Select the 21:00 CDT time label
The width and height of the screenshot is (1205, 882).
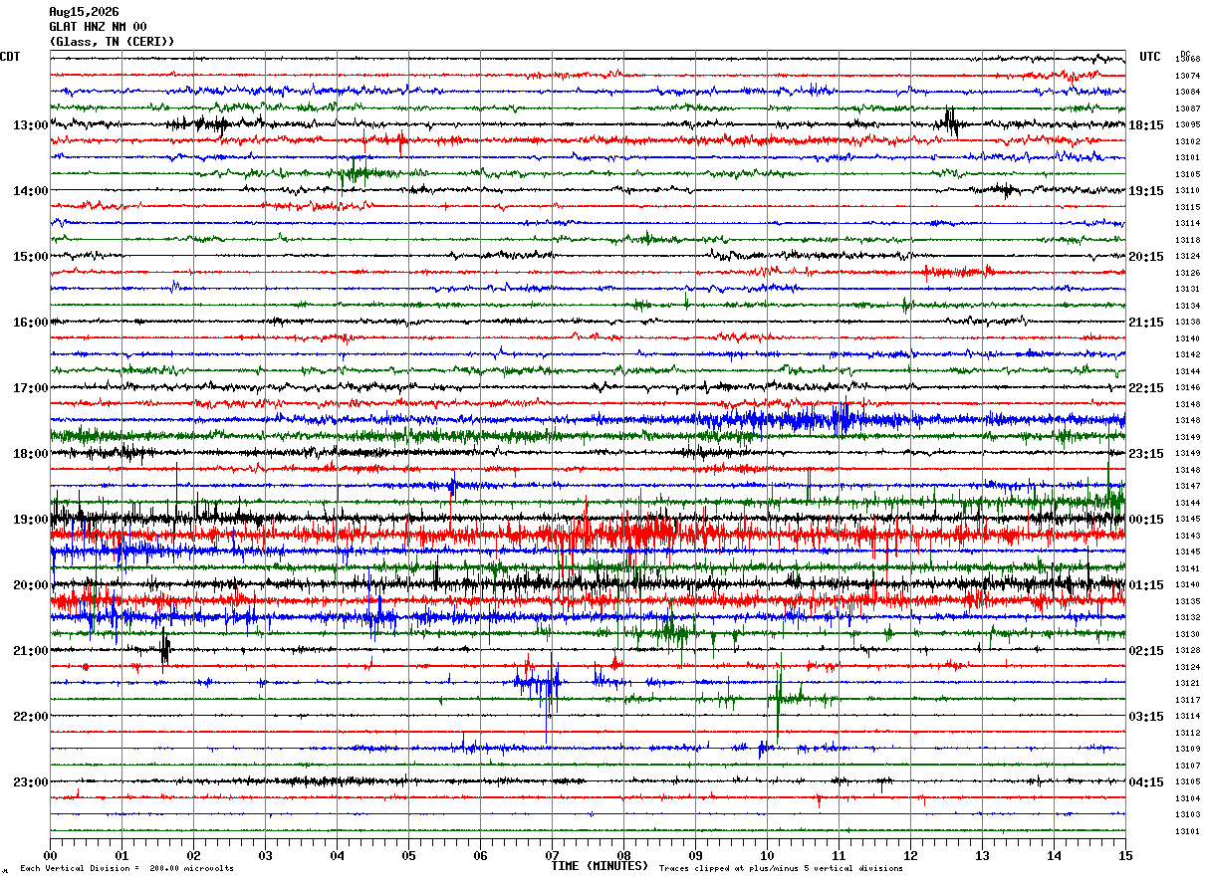31,651
